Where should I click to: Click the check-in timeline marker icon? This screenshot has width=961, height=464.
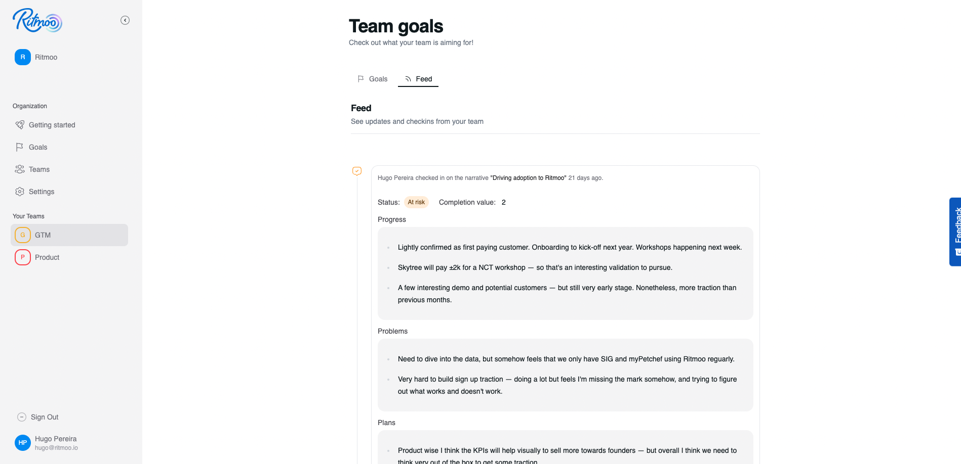click(357, 171)
